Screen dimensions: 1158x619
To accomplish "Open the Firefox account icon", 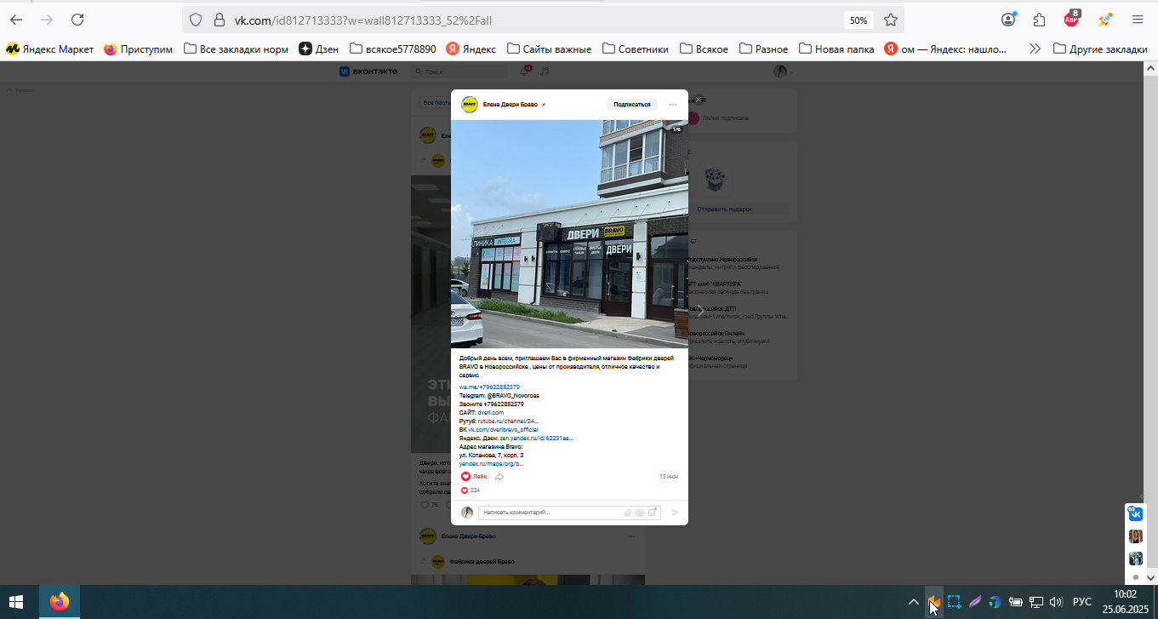I will tap(1009, 20).
